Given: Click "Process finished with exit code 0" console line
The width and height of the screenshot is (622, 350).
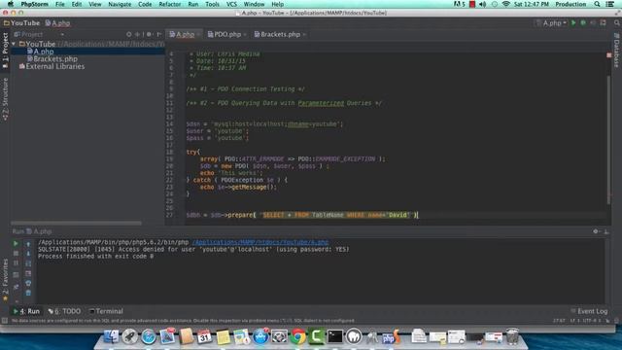Looking at the screenshot, I should coord(95,257).
